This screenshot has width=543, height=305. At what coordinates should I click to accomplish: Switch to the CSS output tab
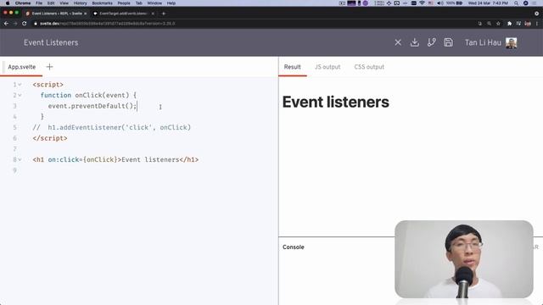click(x=369, y=67)
